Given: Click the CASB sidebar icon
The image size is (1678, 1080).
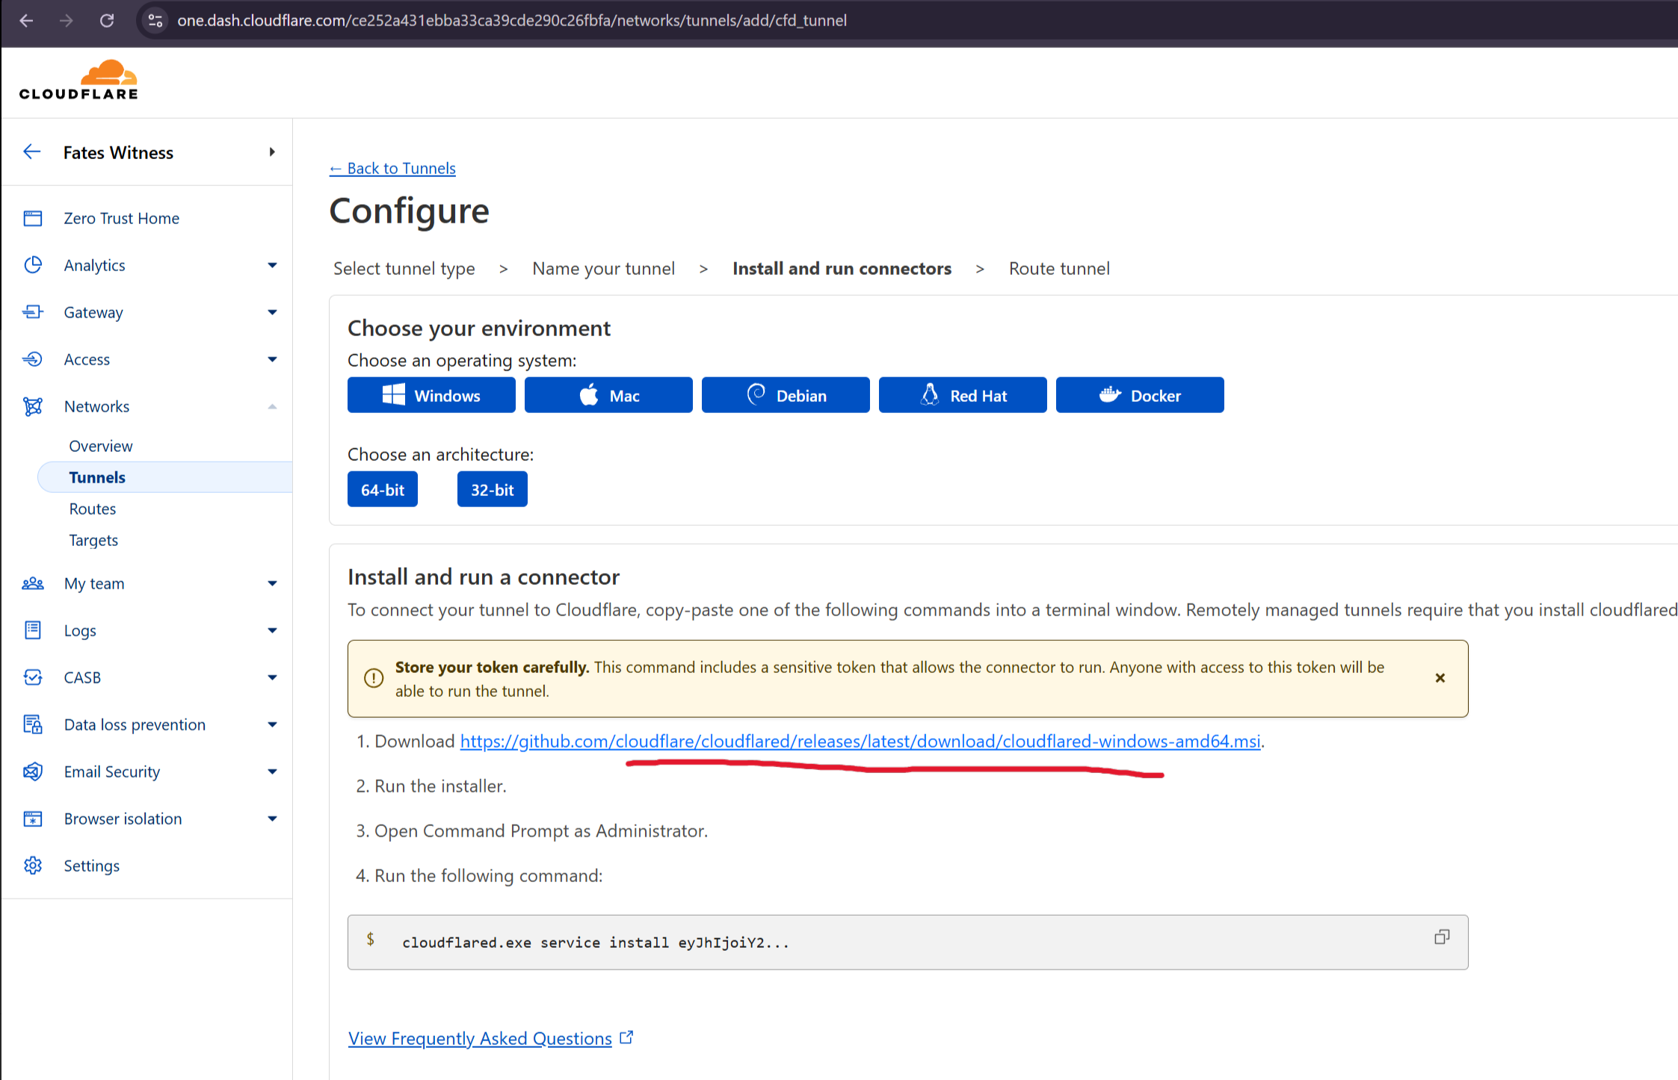Looking at the screenshot, I should click(x=33, y=677).
